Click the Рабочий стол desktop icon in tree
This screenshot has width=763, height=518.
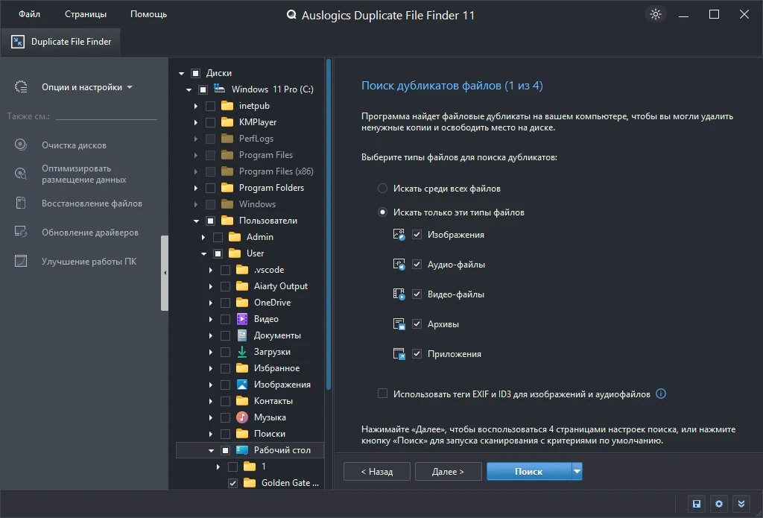(242, 450)
